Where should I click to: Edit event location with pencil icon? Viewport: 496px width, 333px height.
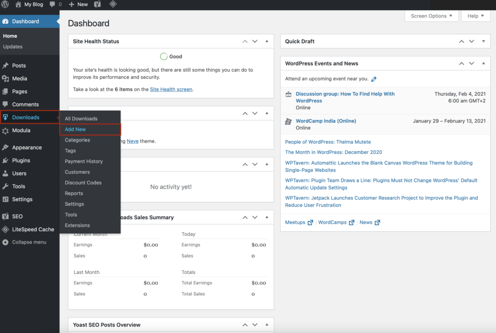(374, 79)
